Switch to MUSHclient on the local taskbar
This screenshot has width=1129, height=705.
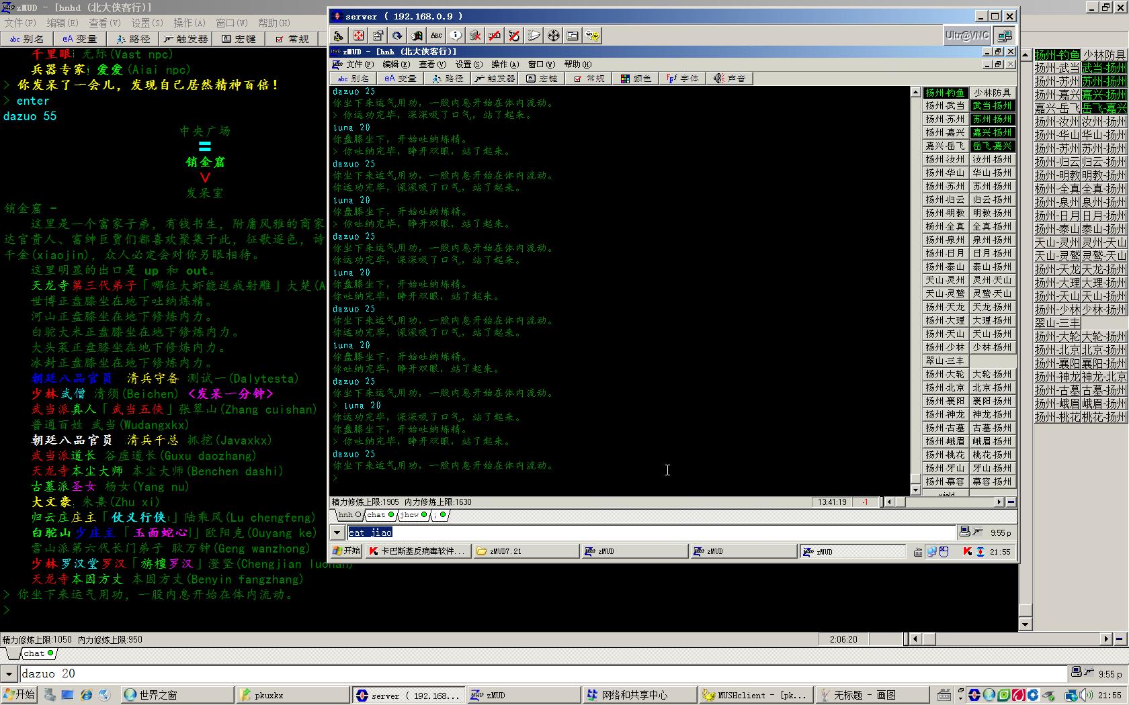click(756, 695)
